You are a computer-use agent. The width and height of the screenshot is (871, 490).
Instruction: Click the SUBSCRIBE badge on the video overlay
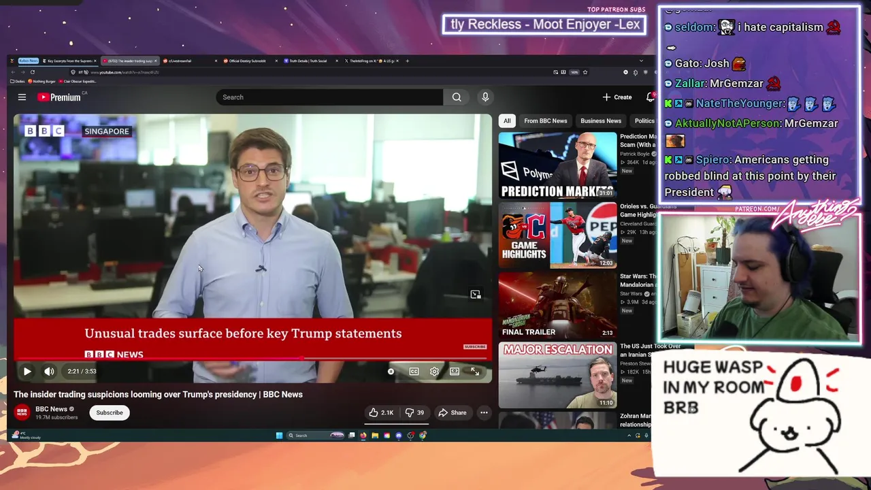[x=475, y=346]
